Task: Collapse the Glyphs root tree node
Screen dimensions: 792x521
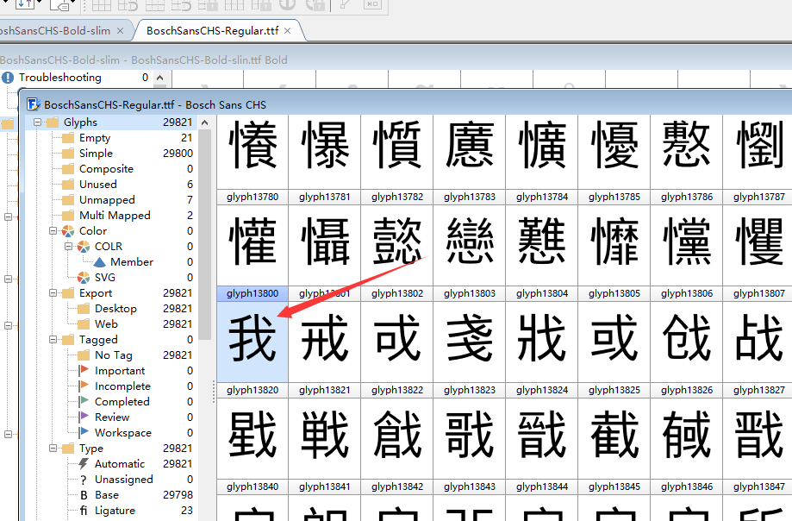Action: pos(37,122)
